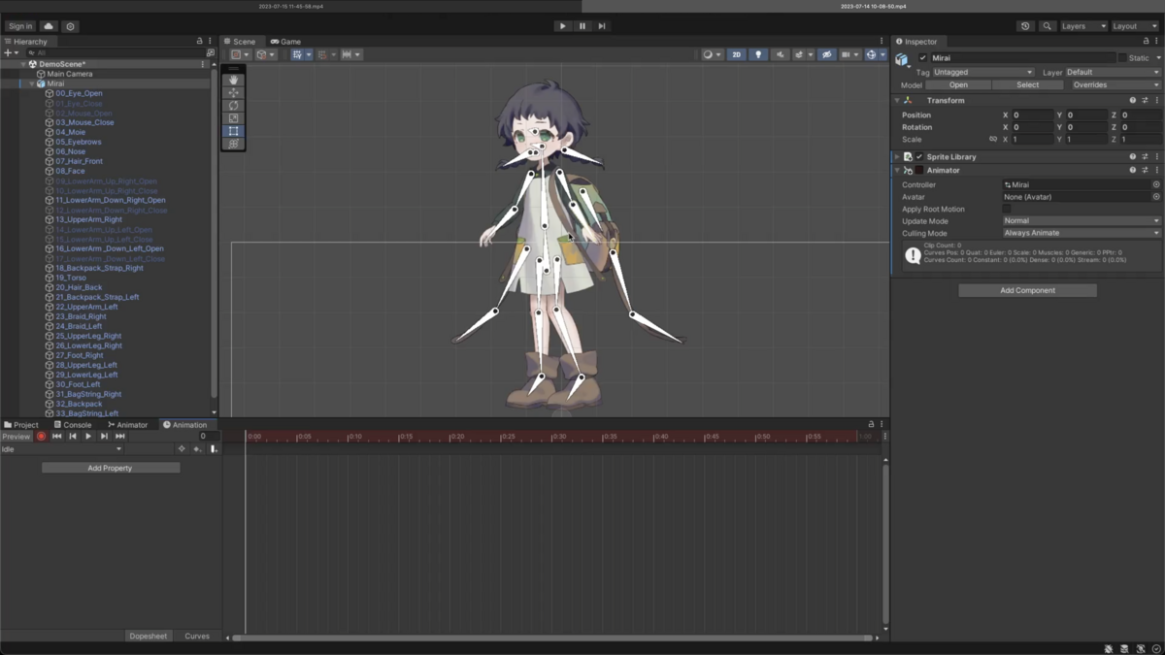Click the Model Select button
The height and width of the screenshot is (655, 1165).
1028,84
